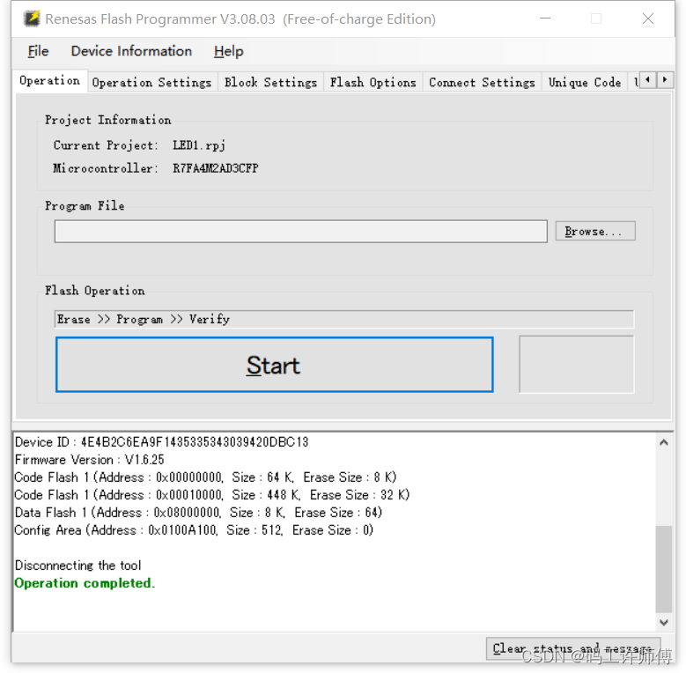Click the log scrollbar down arrow
The height and width of the screenshot is (673, 686).
point(664,622)
